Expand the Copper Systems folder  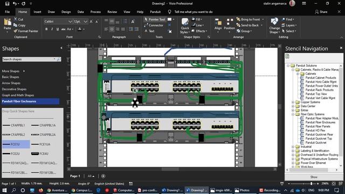click(x=293, y=102)
